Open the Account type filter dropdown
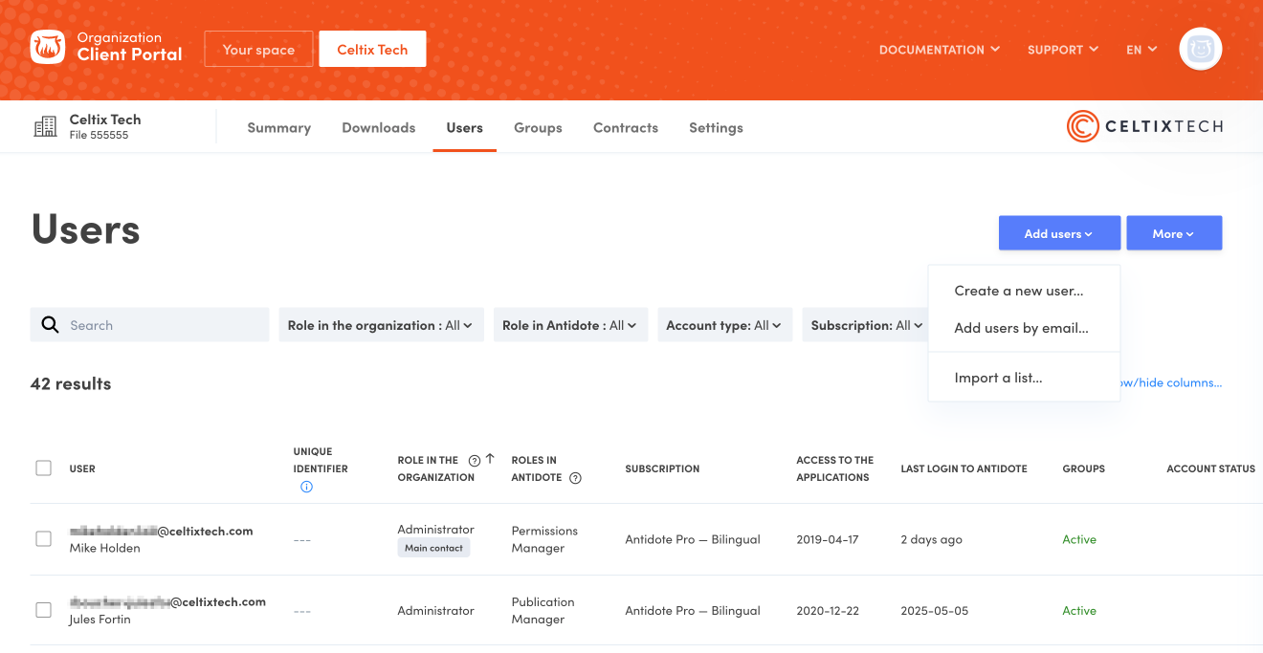 pyautogui.click(x=723, y=325)
